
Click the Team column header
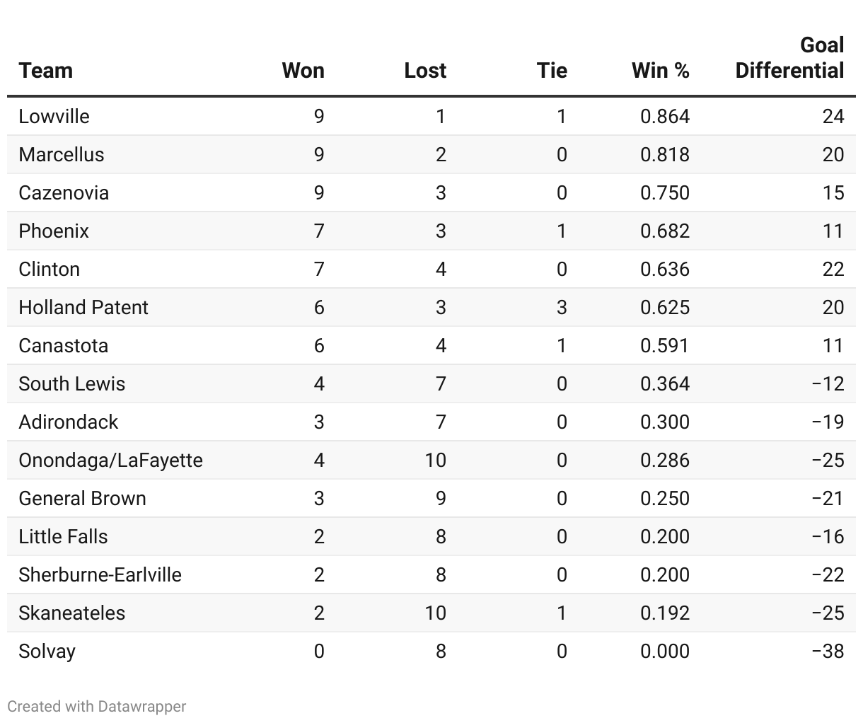coord(46,71)
